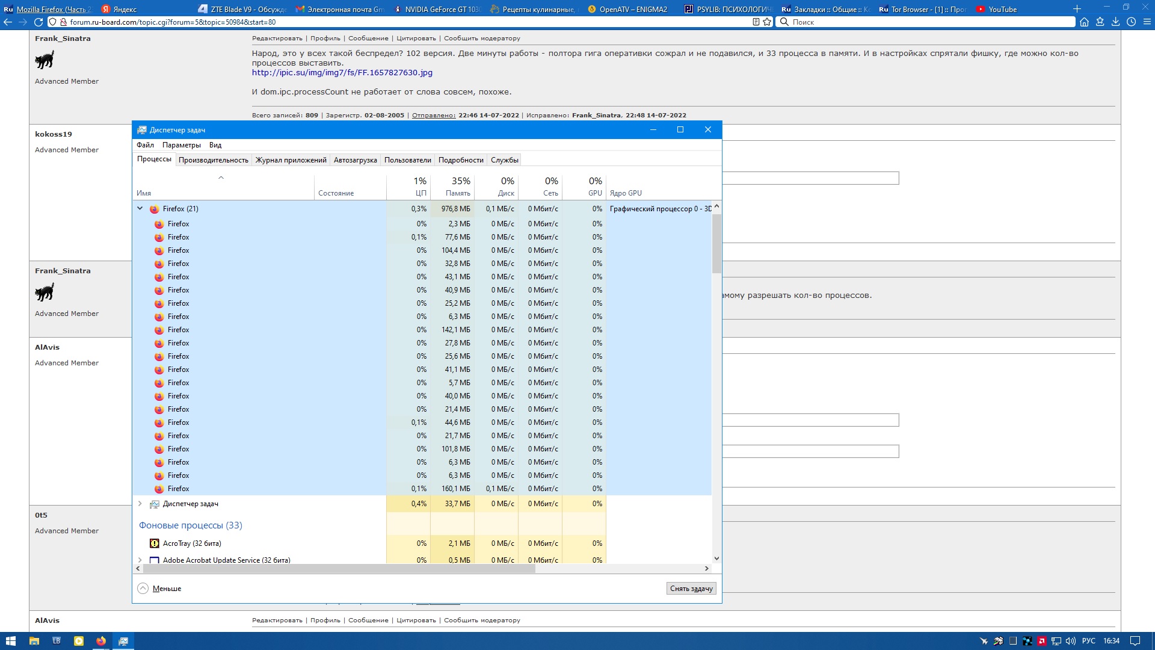Sort by the ЦП column header
The height and width of the screenshot is (650, 1155).
408,187
